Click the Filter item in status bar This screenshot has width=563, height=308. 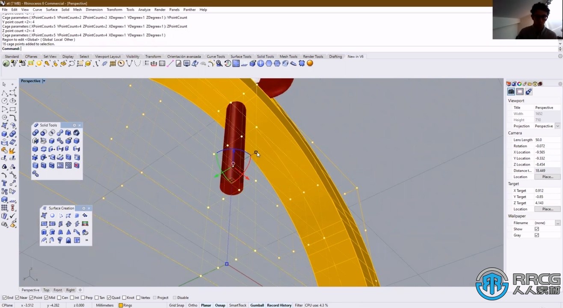click(x=299, y=305)
